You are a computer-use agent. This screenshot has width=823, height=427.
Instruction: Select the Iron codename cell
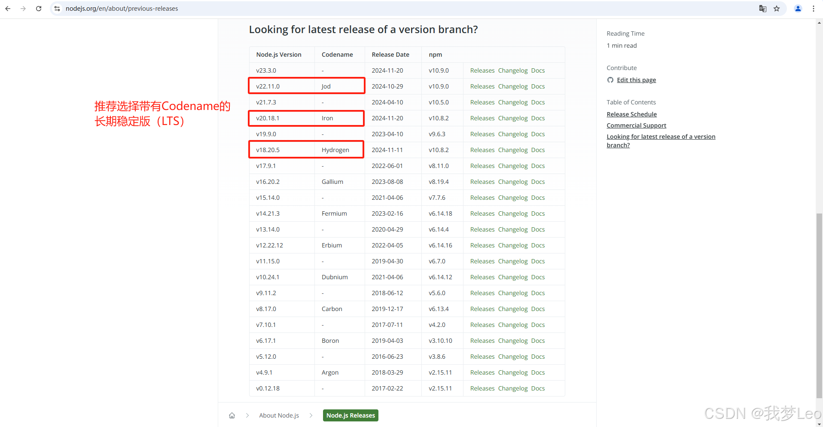click(x=340, y=118)
